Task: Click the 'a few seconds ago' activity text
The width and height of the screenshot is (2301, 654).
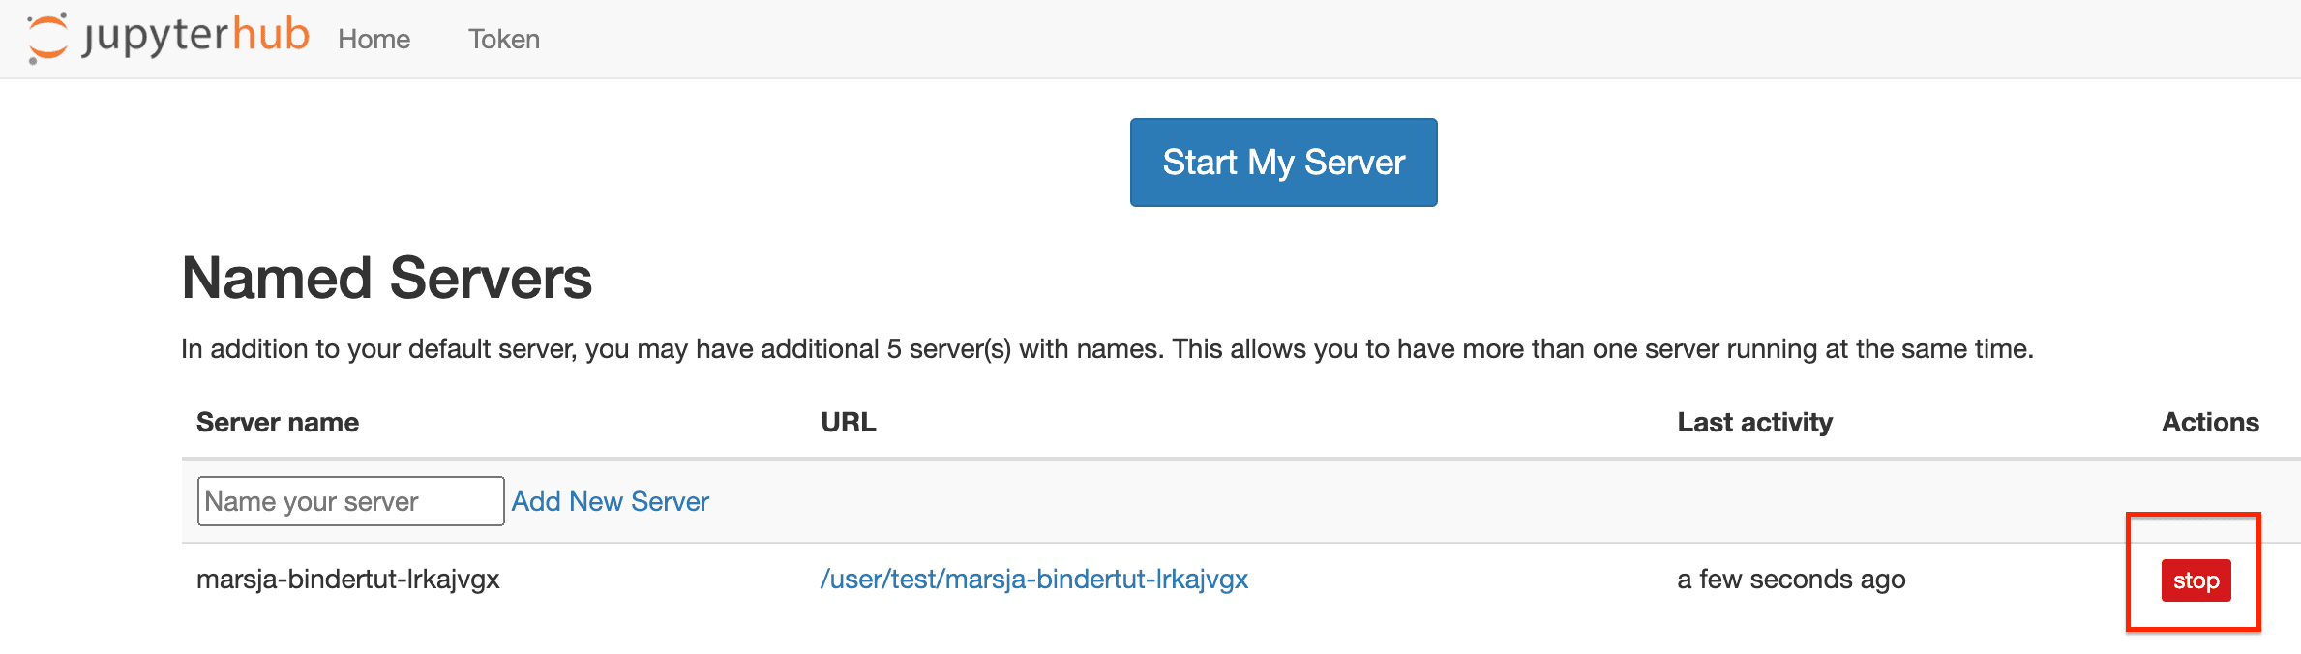Action: coord(1790,580)
